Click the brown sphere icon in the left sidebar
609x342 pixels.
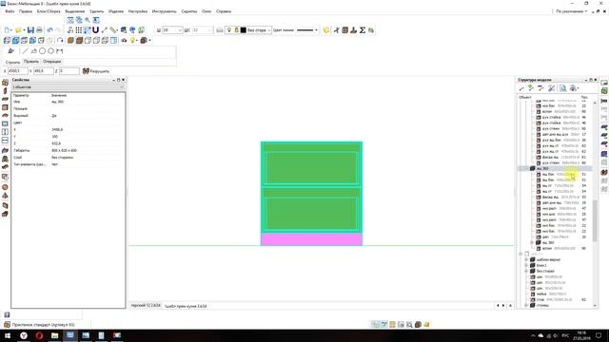pos(5,187)
